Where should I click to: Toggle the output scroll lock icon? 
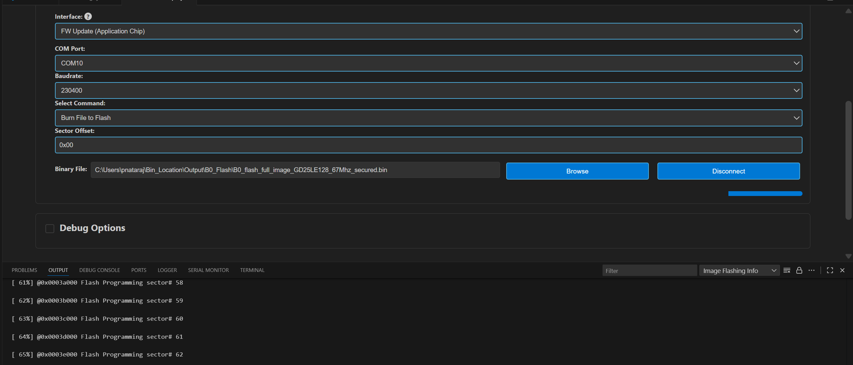click(x=799, y=270)
